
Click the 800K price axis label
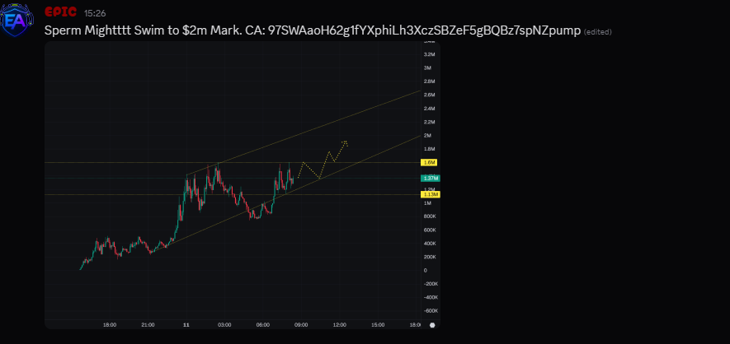point(430,216)
